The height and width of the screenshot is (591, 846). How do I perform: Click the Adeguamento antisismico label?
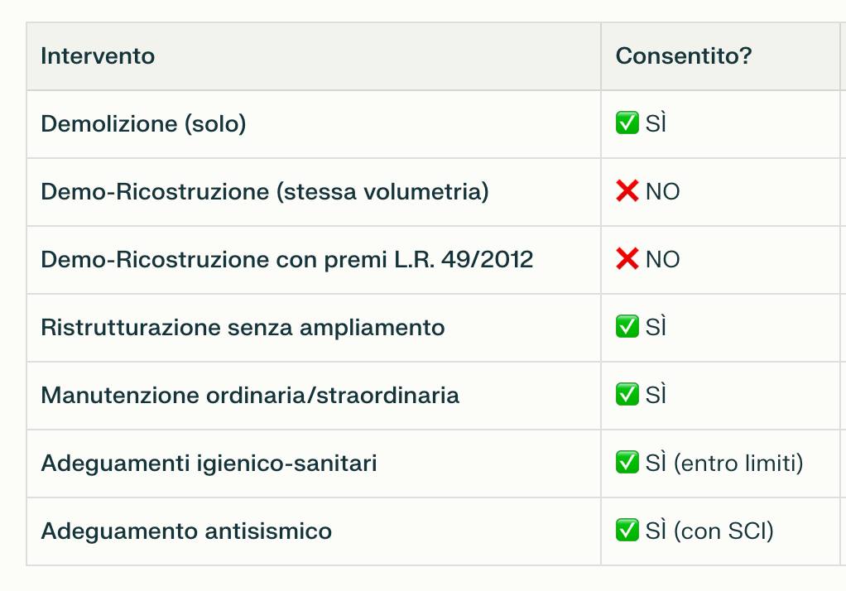click(x=186, y=531)
